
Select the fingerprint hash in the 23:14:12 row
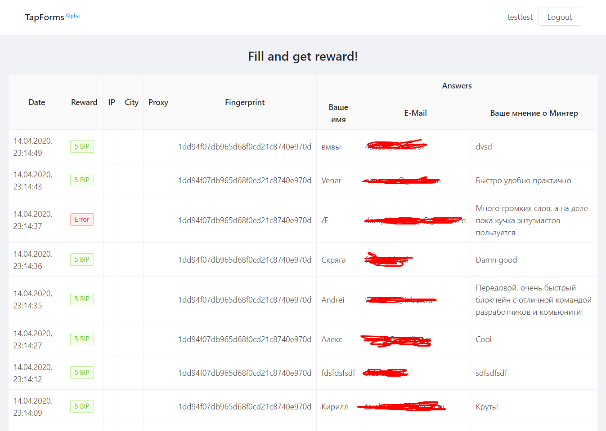[x=245, y=373]
